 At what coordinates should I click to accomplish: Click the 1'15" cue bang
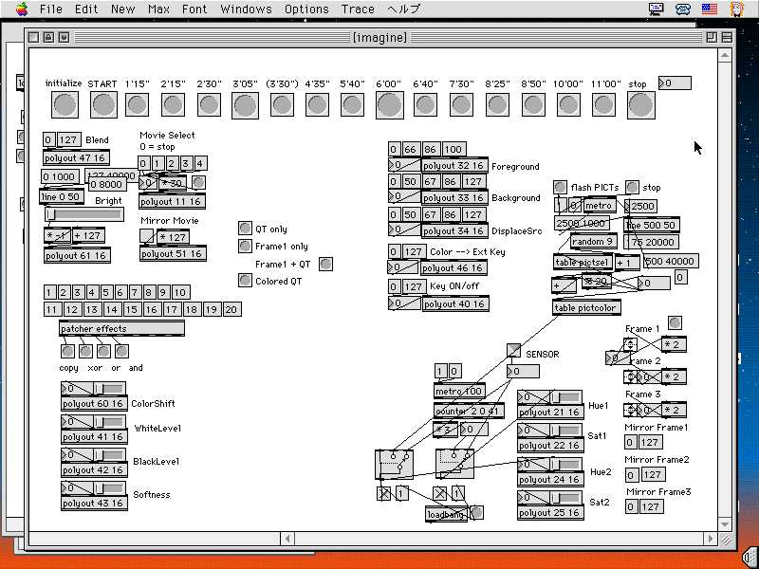pyautogui.click(x=137, y=104)
